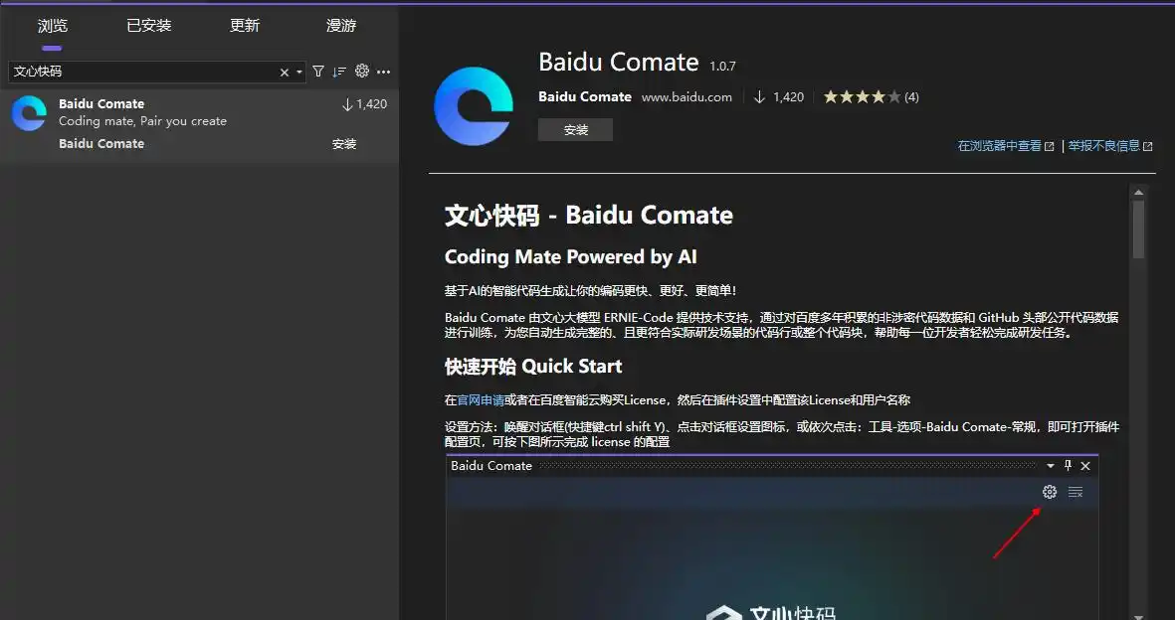The width and height of the screenshot is (1175, 620).
Task: Open the 漫游 (Roaming) tab
Action: point(341,26)
